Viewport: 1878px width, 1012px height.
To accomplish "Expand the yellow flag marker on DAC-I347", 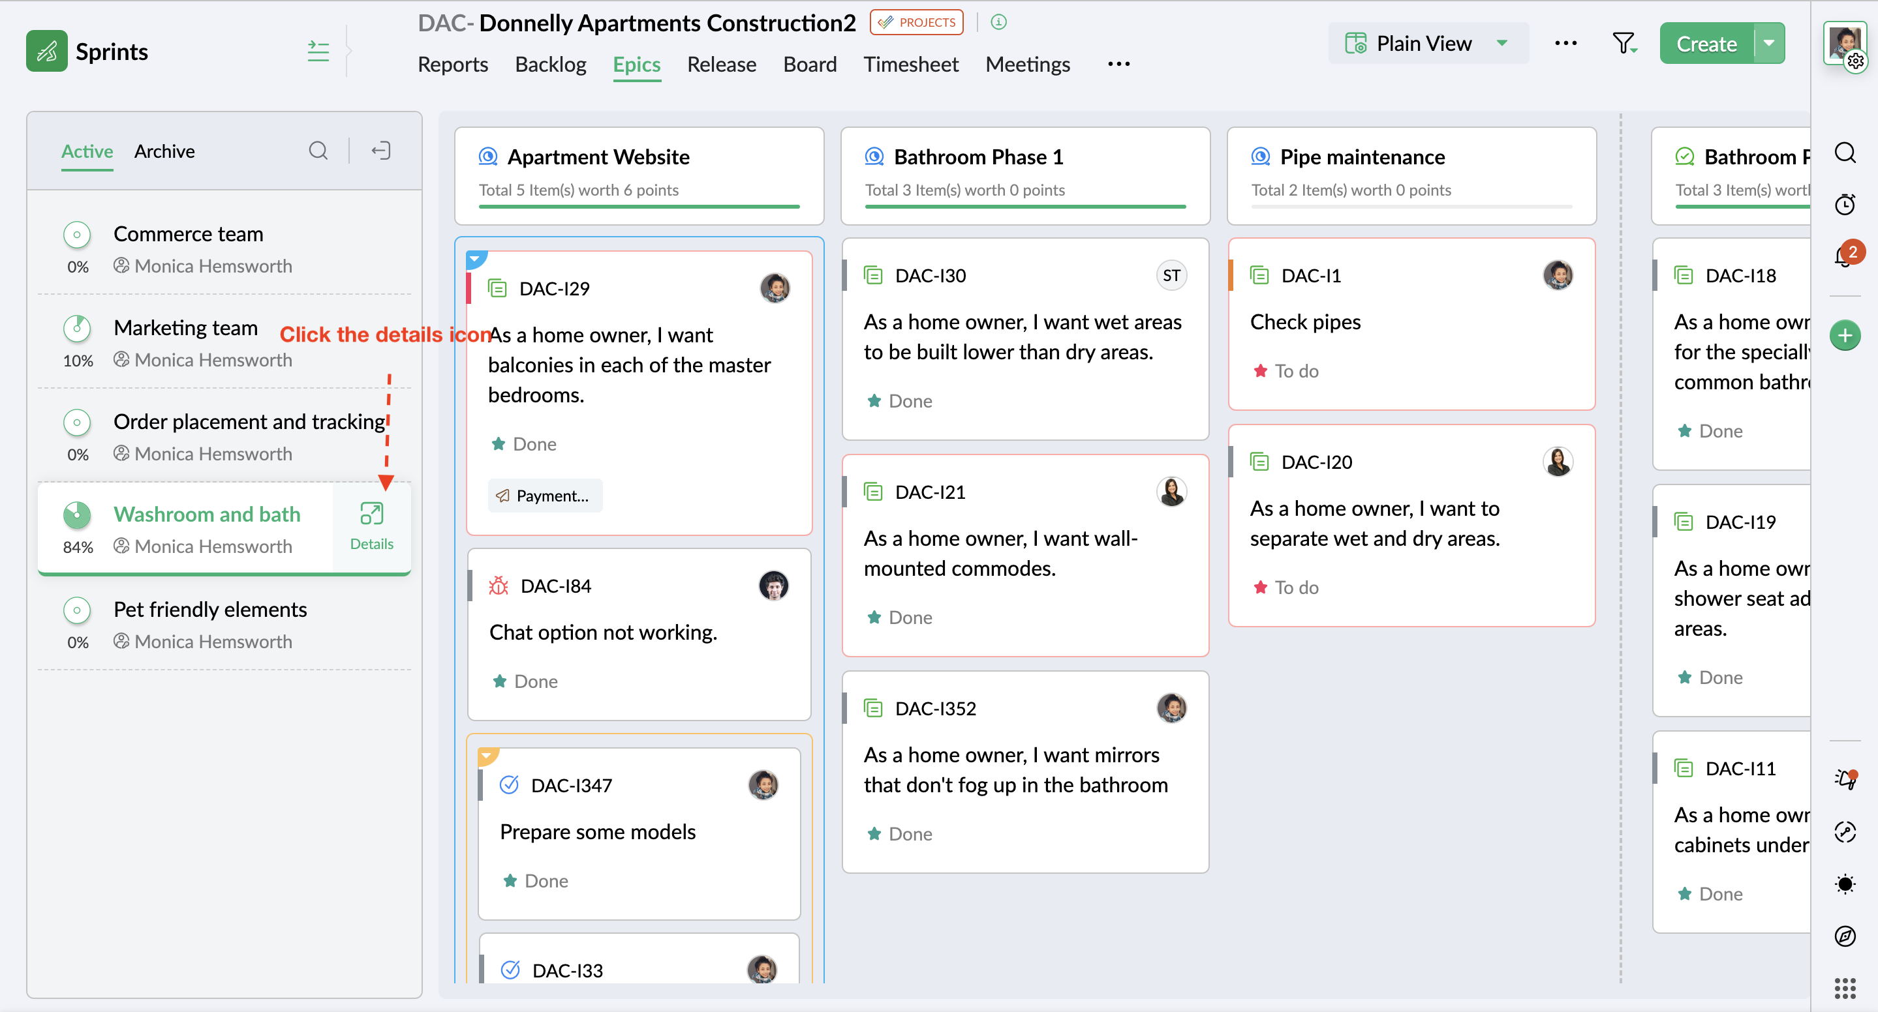I will (x=489, y=756).
